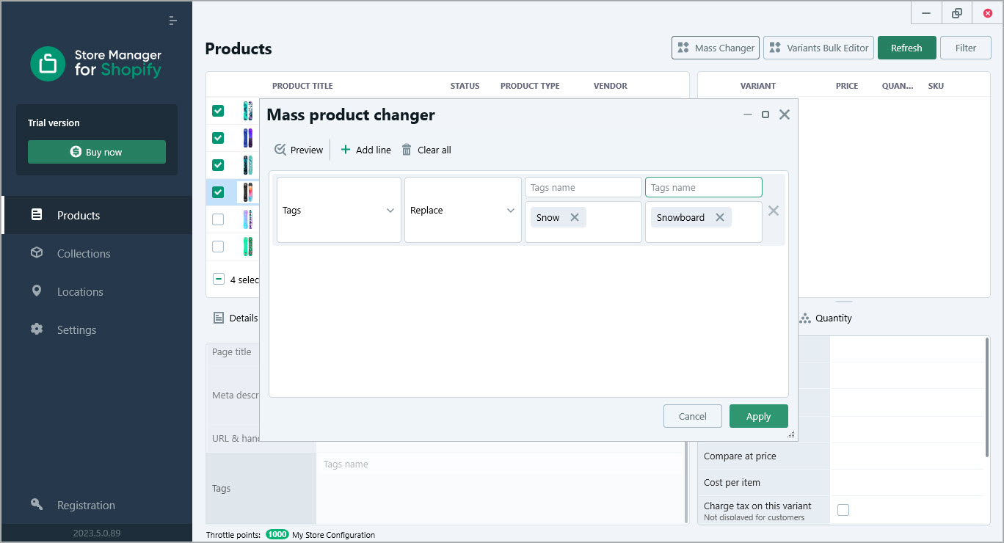Open the Replace action dropdown

[463, 210]
